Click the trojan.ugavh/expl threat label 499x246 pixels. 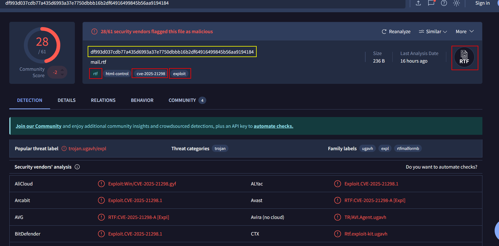tap(87, 148)
